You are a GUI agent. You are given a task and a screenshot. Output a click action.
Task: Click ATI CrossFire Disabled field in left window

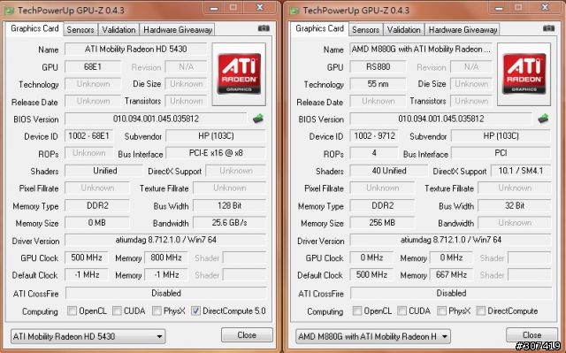pos(166,293)
